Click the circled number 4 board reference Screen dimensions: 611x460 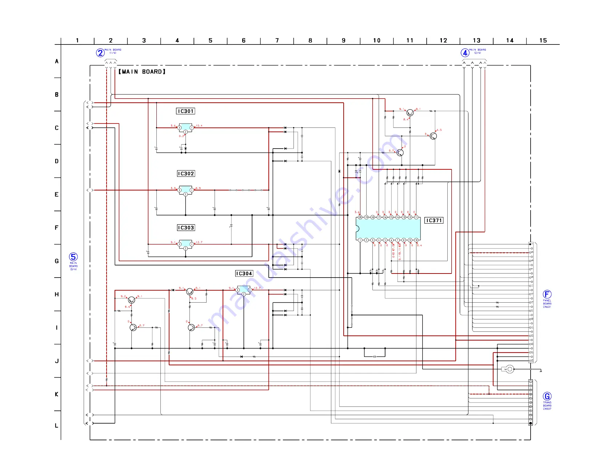[465, 53]
